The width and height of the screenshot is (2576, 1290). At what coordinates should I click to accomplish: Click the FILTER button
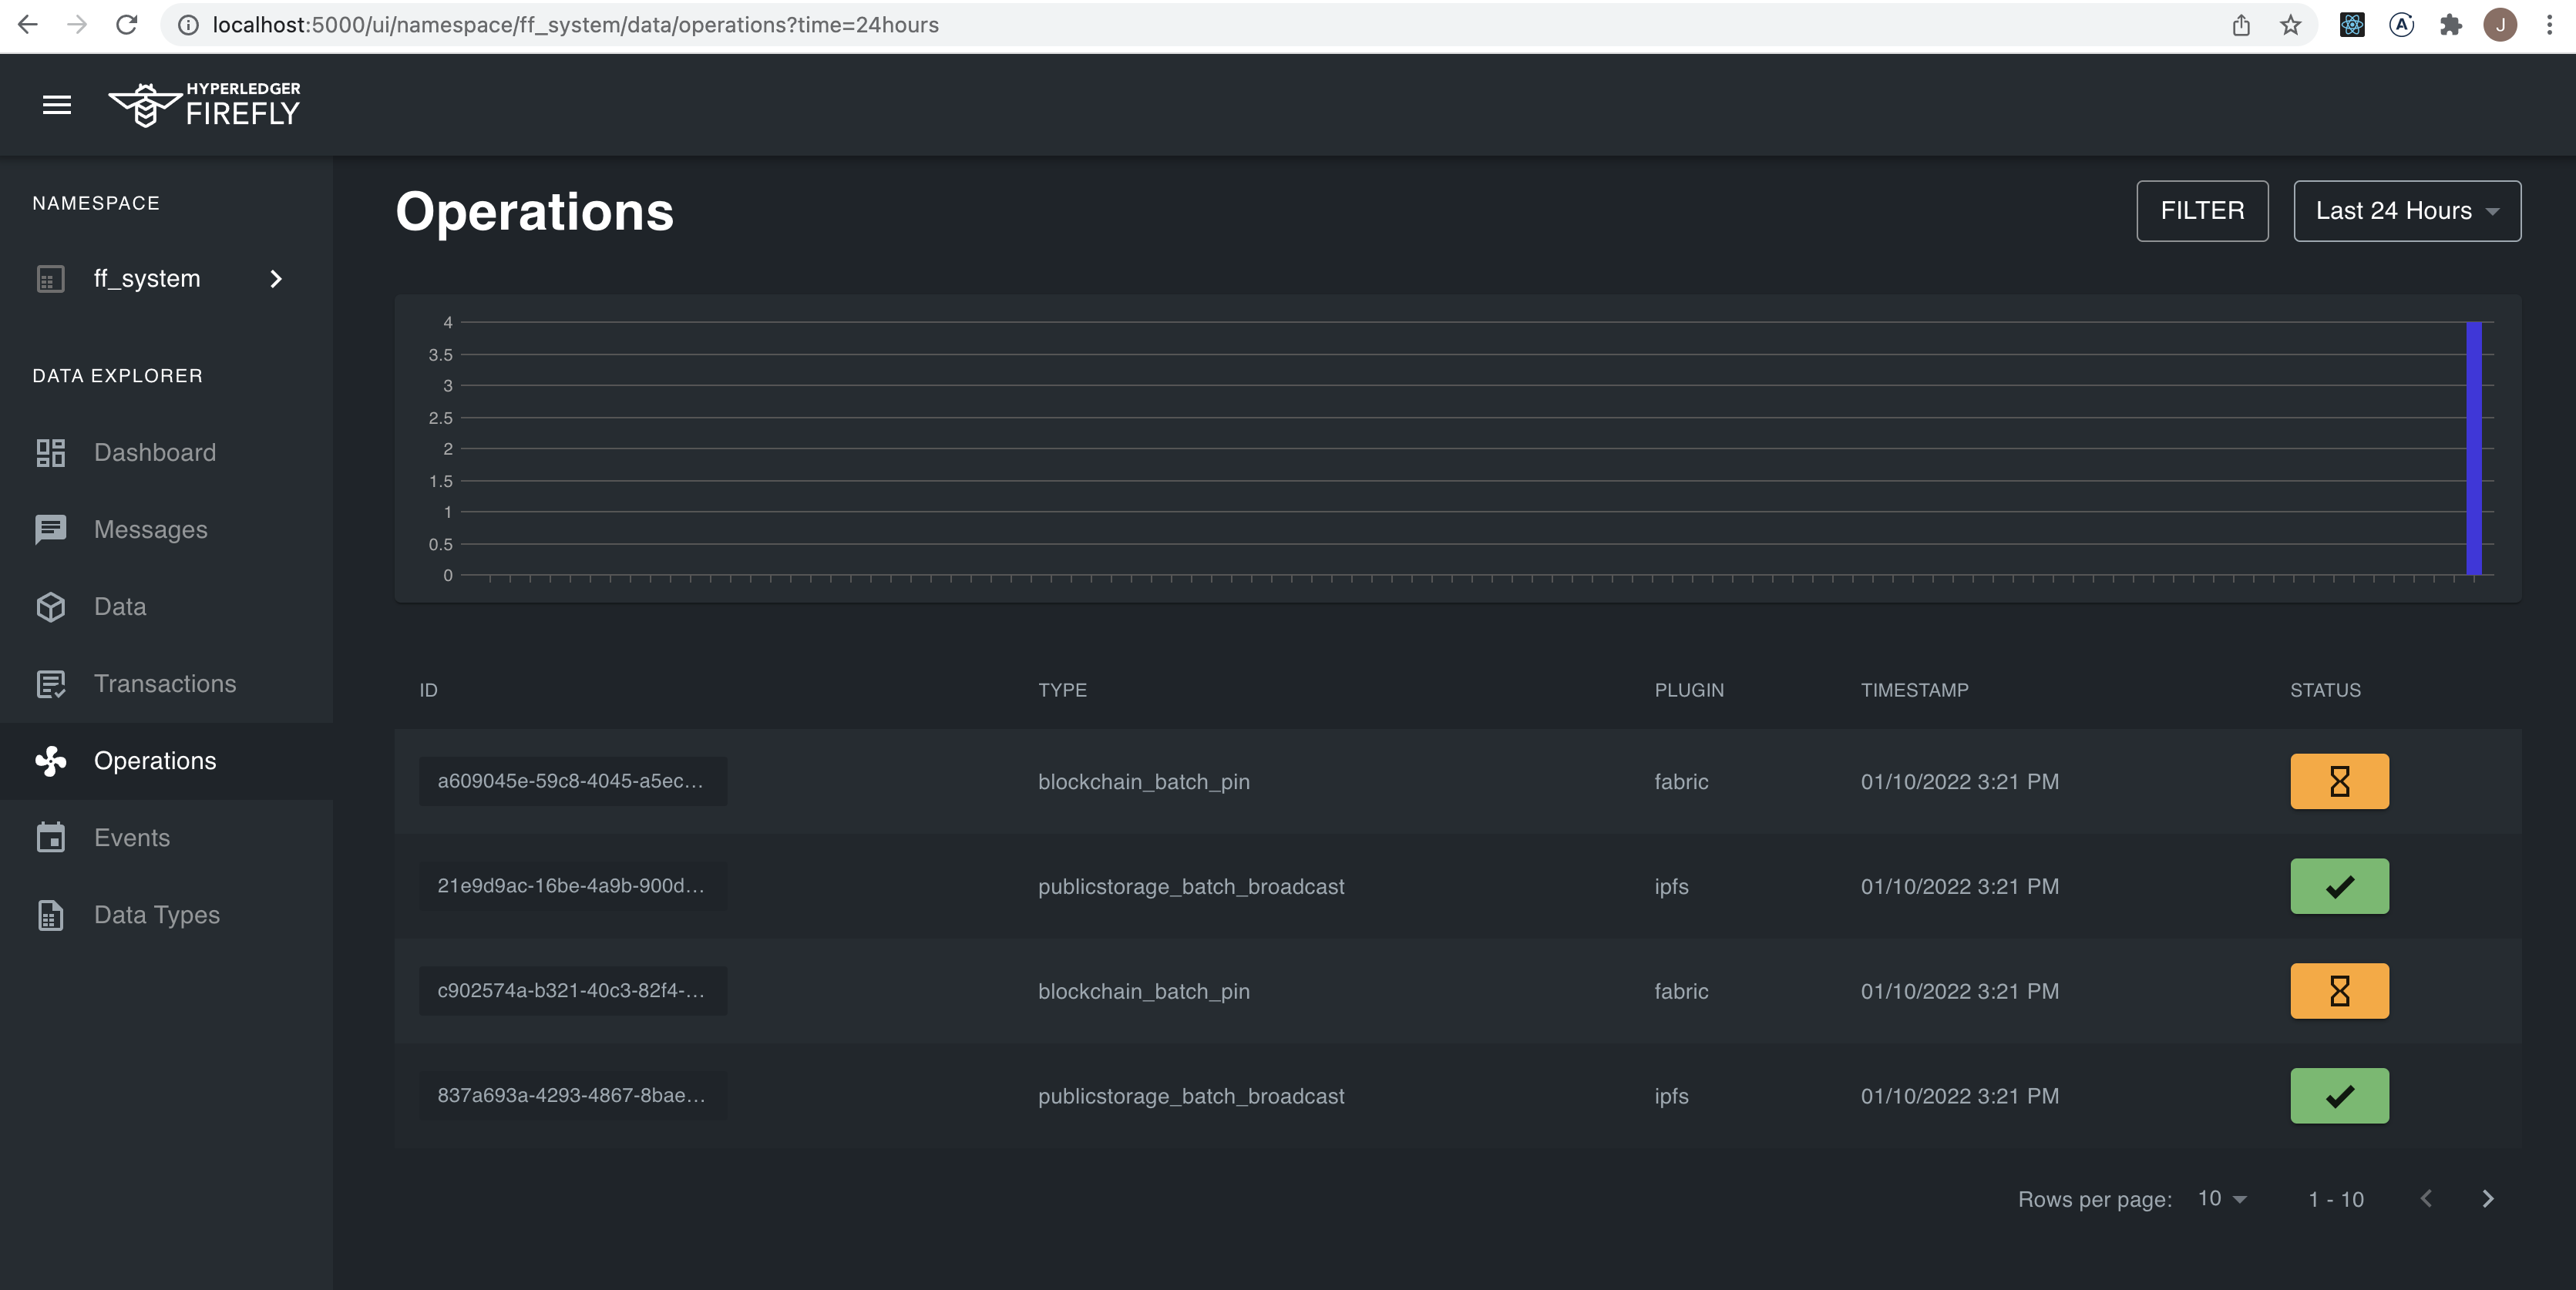pos(2202,211)
